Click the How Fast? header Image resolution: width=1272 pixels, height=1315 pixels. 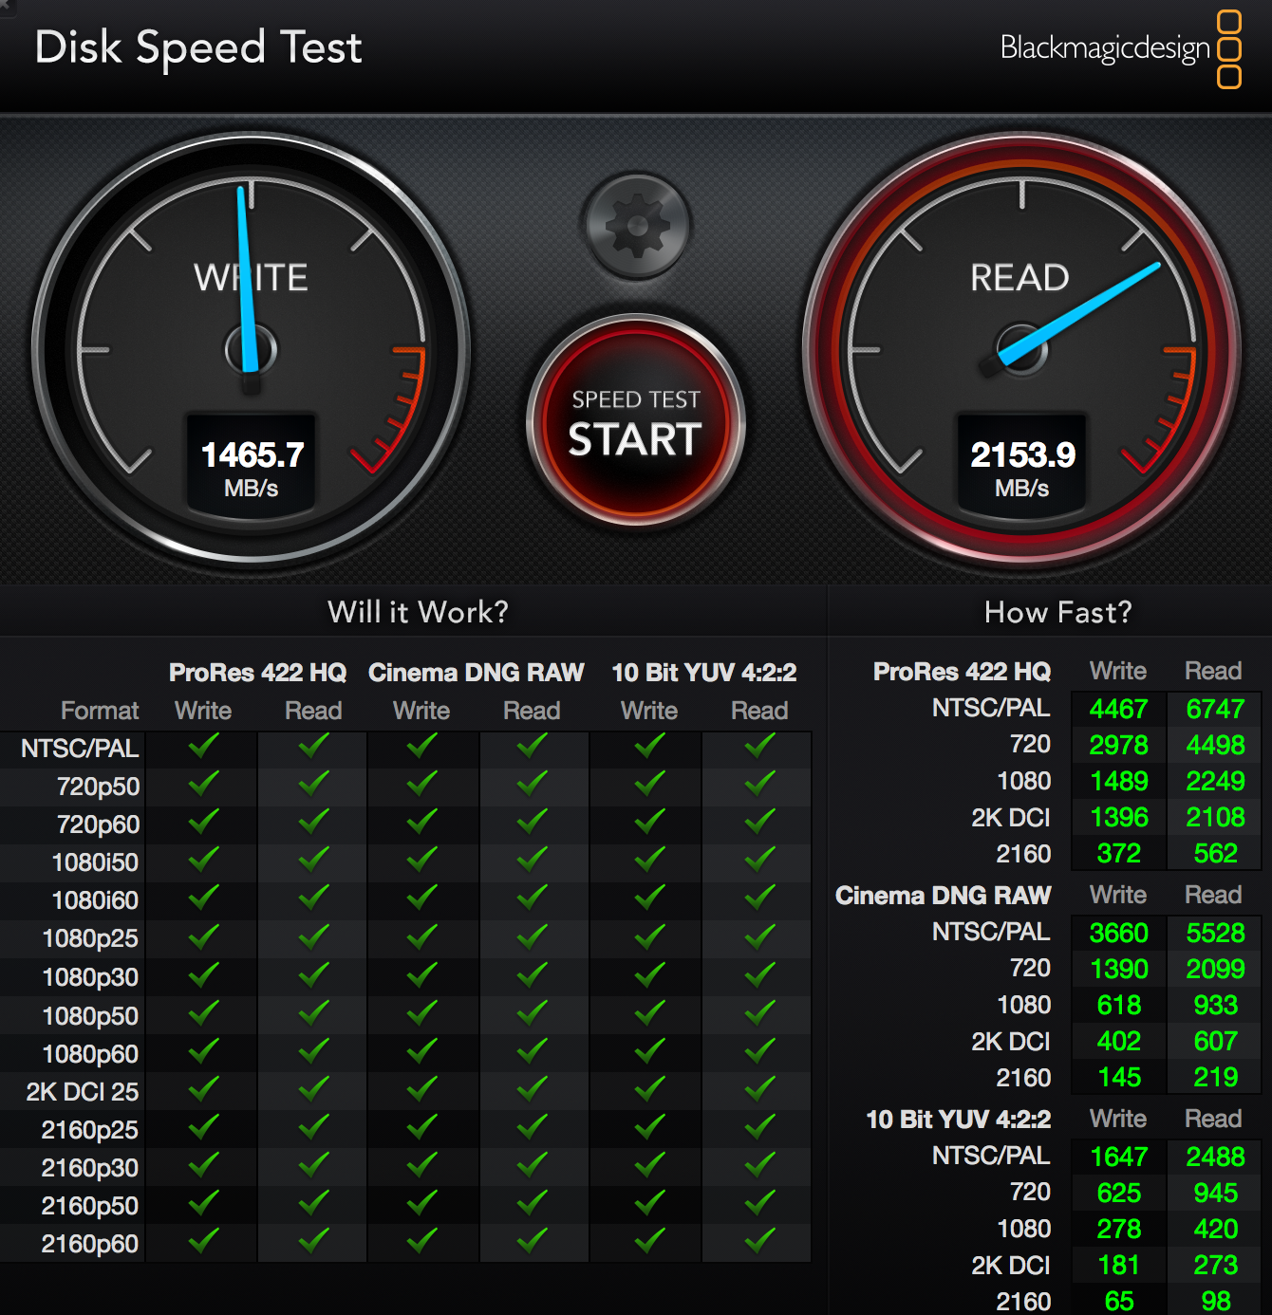pyautogui.click(x=1058, y=612)
